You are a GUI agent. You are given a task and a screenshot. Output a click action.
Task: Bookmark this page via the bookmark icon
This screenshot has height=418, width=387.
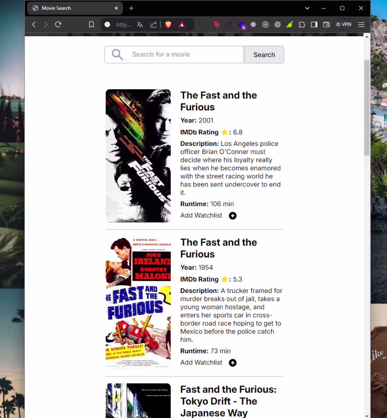coord(91,24)
